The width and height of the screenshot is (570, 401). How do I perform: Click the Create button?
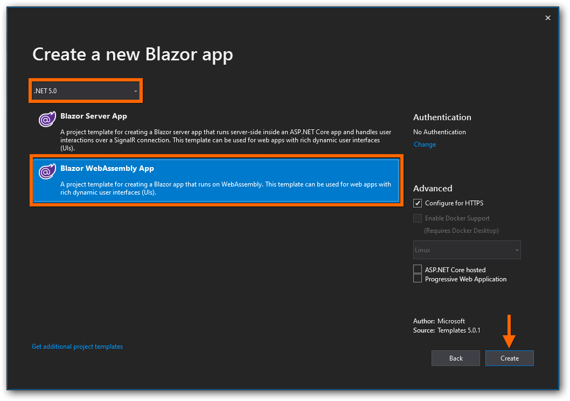tap(509, 358)
